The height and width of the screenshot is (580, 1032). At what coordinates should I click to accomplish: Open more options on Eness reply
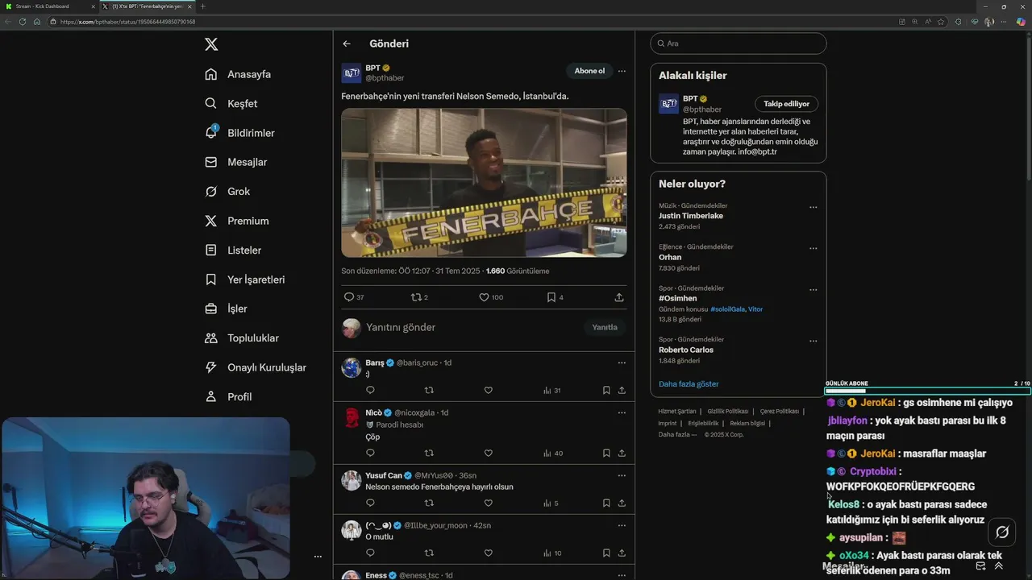(622, 575)
